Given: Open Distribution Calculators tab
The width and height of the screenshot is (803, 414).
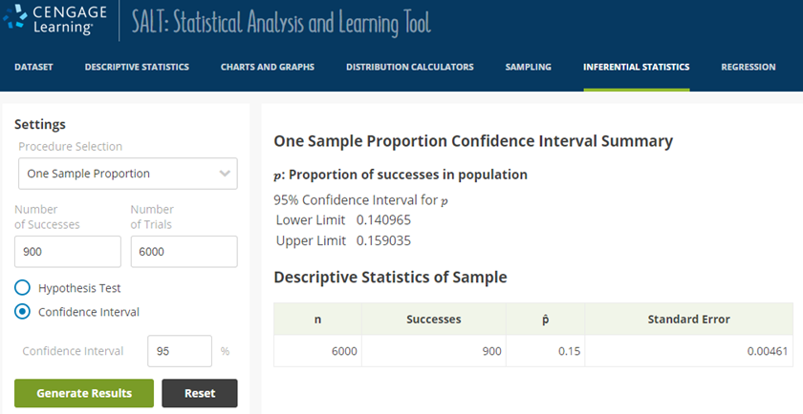Looking at the screenshot, I should [x=409, y=67].
